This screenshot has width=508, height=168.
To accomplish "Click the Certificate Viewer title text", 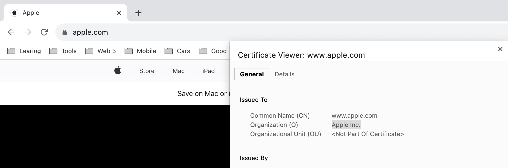I will (x=301, y=55).
